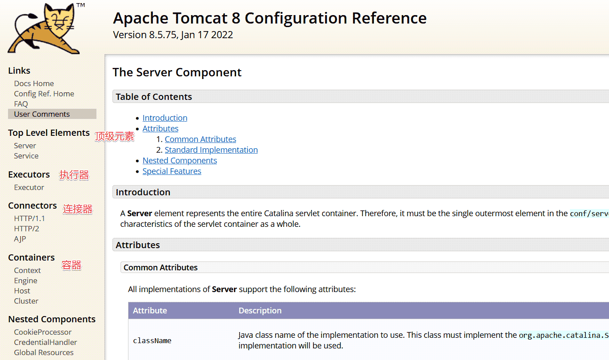Open the Host container link
The height and width of the screenshot is (360, 609).
click(x=22, y=291)
